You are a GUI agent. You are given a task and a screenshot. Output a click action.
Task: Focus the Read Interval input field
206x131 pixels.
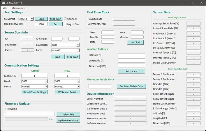(x=41, y=24)
